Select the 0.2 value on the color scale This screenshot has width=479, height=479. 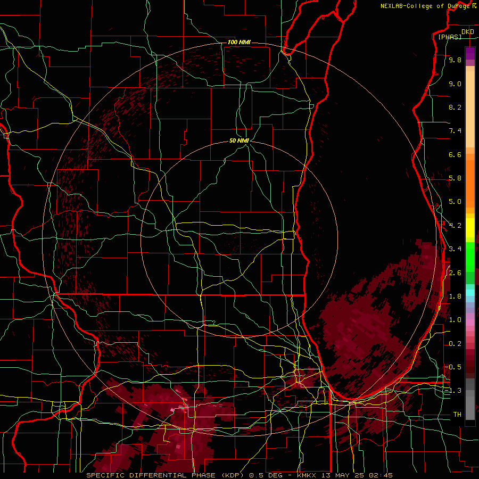tap(455, 344)
